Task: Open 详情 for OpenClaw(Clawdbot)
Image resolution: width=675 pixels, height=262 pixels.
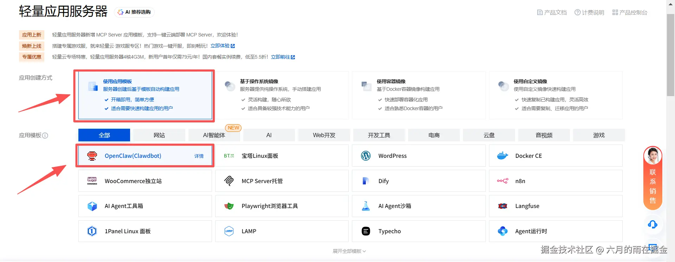Action: coord(199,156)
